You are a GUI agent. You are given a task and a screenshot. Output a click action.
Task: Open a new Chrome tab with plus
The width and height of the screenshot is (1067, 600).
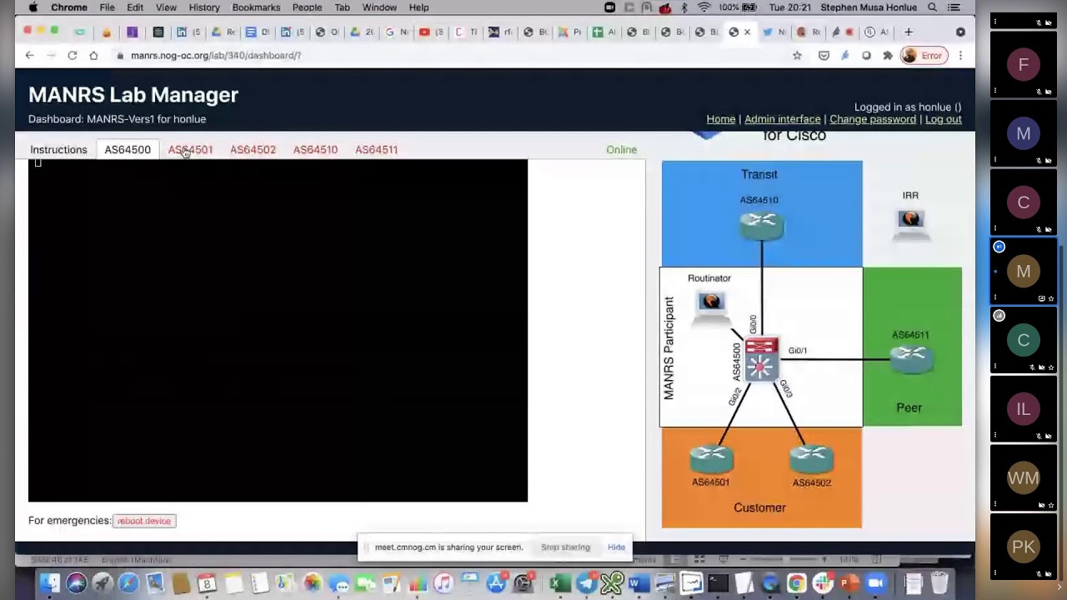(x=909, y=32)
